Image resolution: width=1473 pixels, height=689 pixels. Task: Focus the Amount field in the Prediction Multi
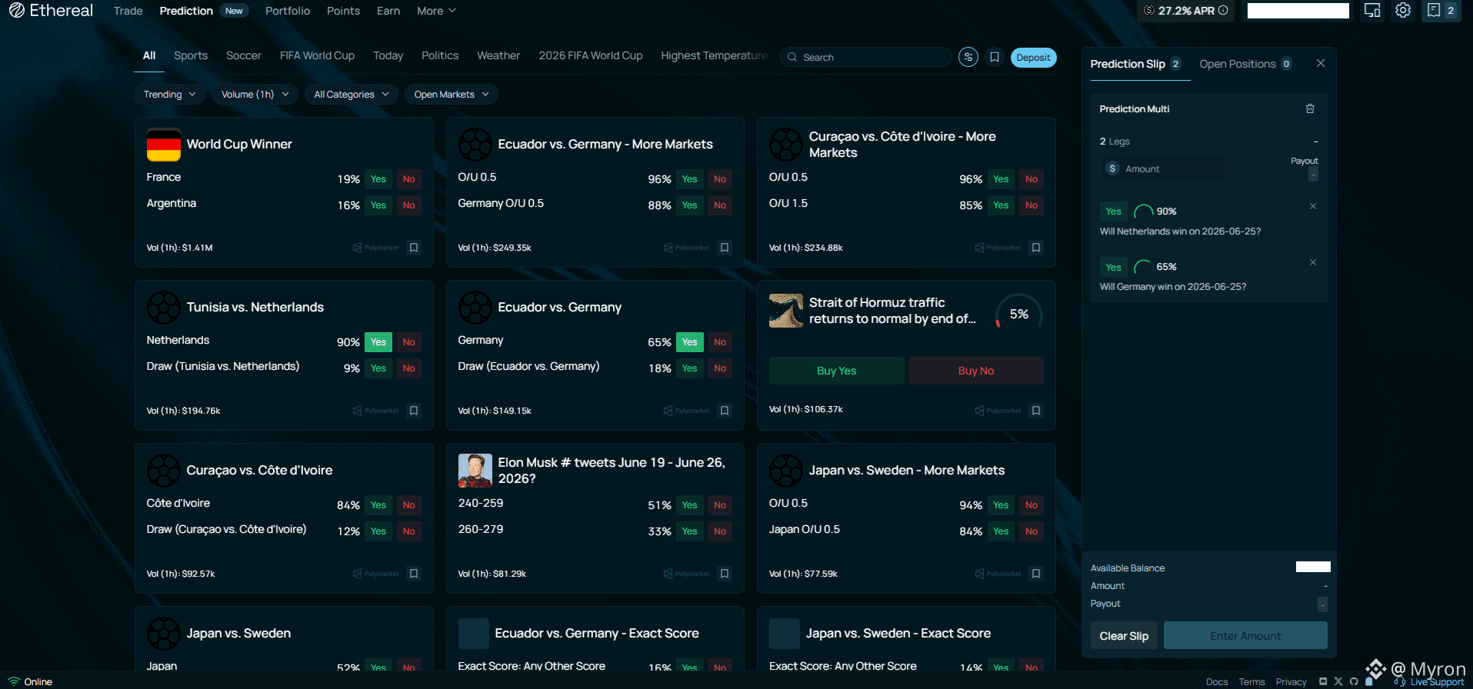1163,169
